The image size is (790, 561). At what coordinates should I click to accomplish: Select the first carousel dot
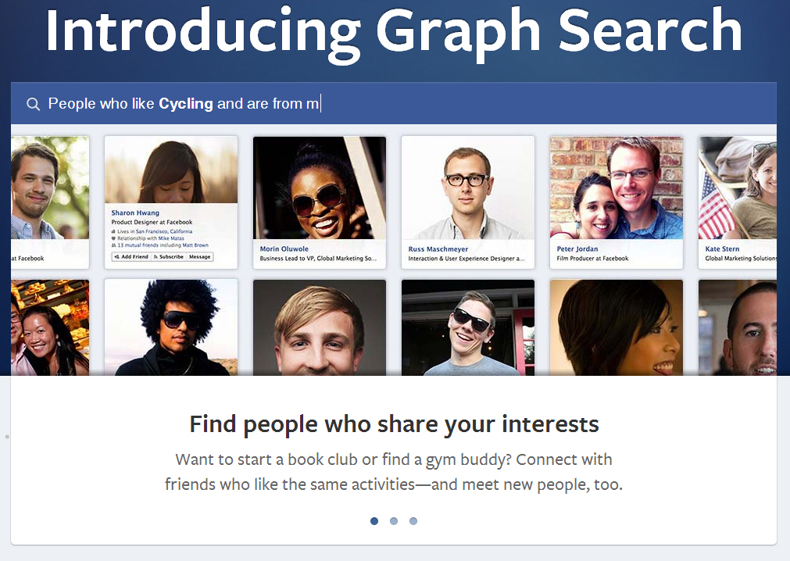pyautogui.click(x=374, y=520)
